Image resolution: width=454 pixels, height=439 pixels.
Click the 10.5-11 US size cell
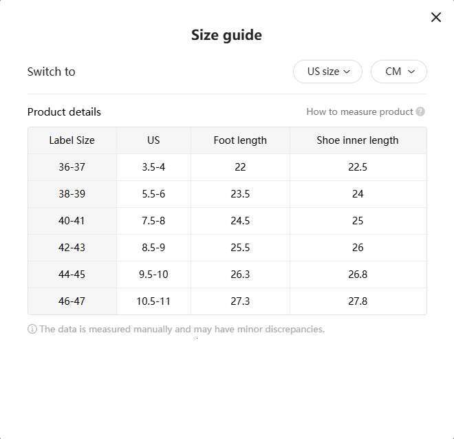153,301
